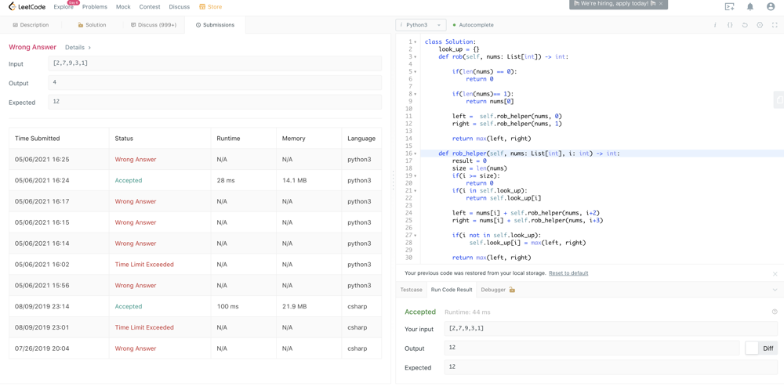Image resolution: width=784 pixels, height=386 pixels.
Task: Open the 08/09/2019 23:14 Accepted submission
Action: tap(129, 306)
